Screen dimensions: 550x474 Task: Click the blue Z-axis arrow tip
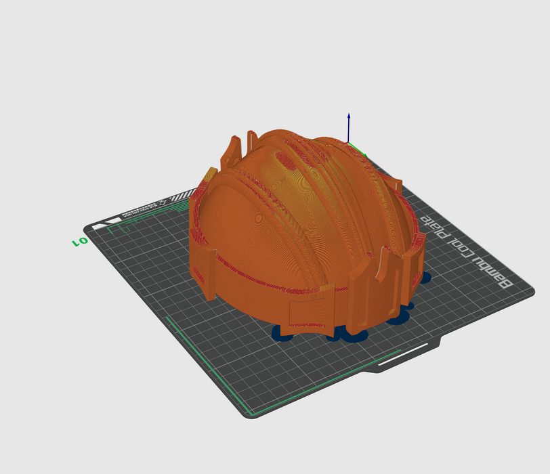[349, 116]
